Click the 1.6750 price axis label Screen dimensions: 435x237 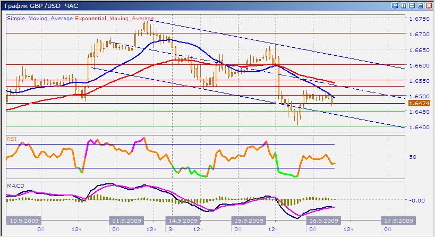418,19
